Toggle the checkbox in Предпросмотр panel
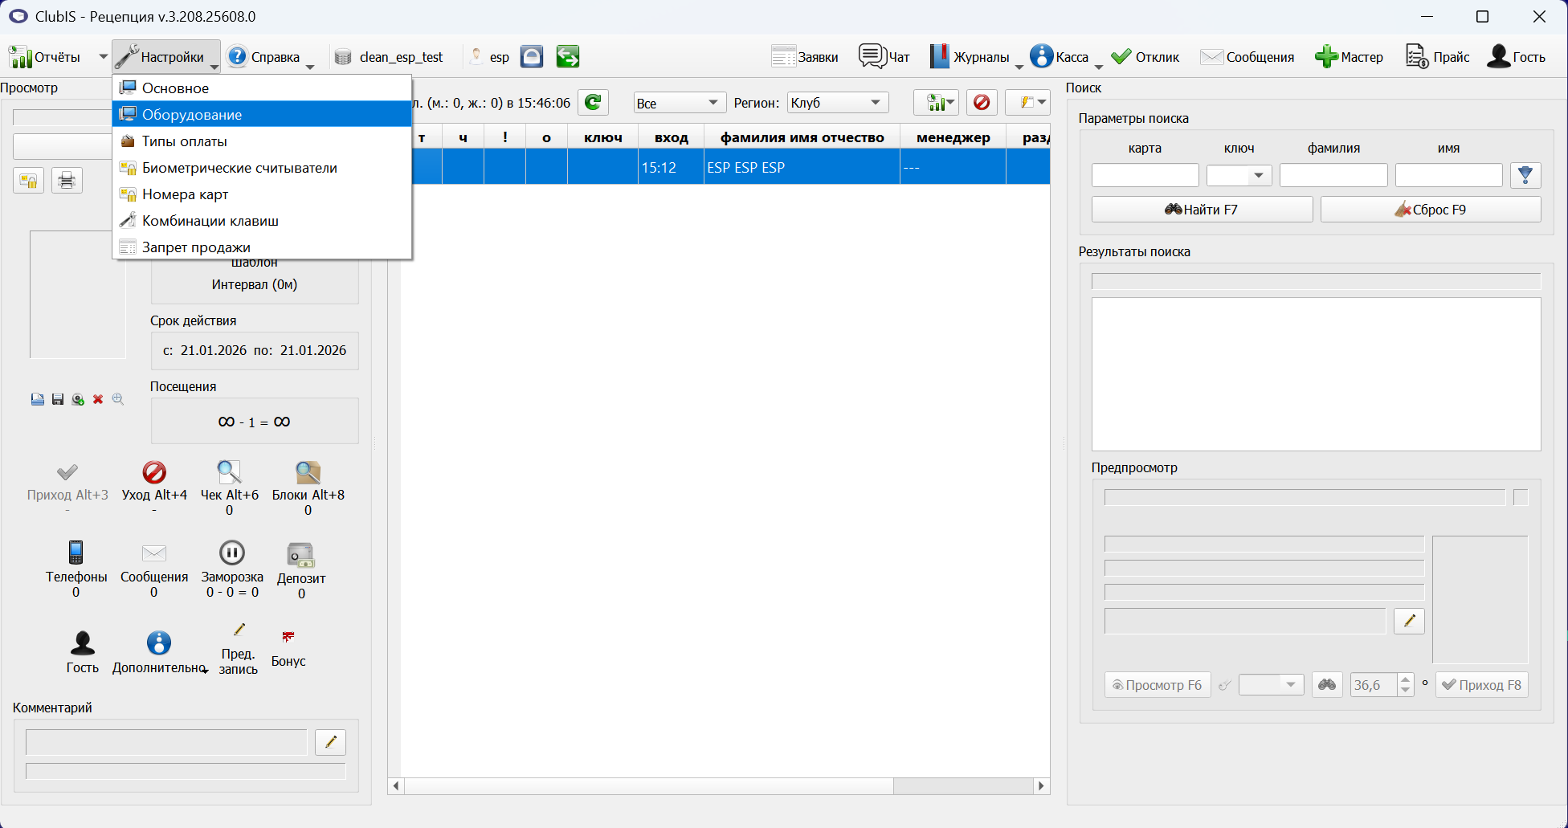Screen dimensions: 1568x828 [x=1521, y=497]
